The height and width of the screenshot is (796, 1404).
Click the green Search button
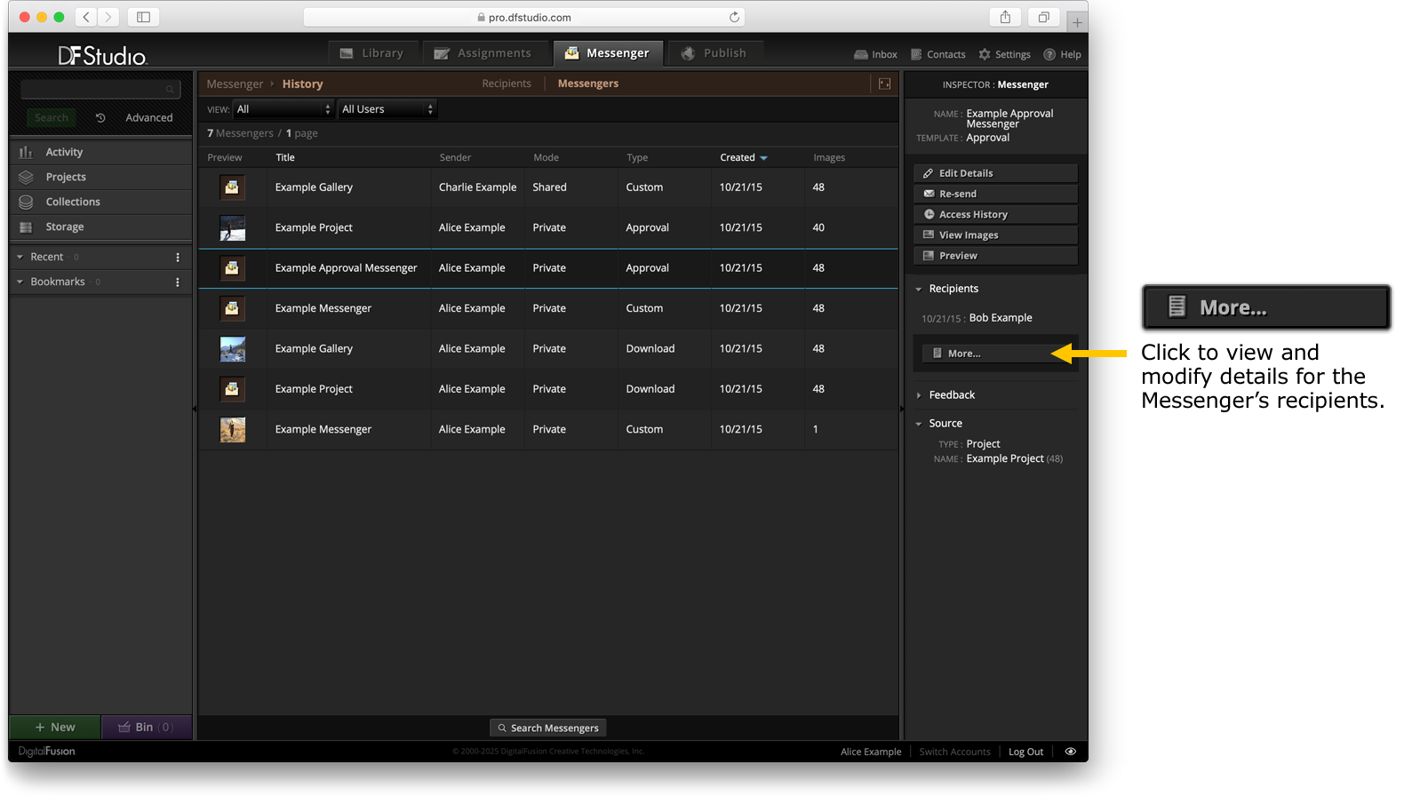pos(52,117)
